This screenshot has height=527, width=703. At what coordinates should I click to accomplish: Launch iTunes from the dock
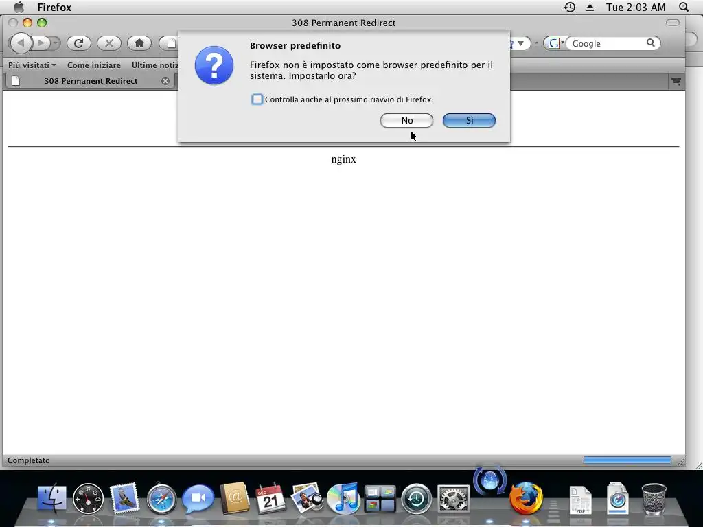tap(343, 498)
